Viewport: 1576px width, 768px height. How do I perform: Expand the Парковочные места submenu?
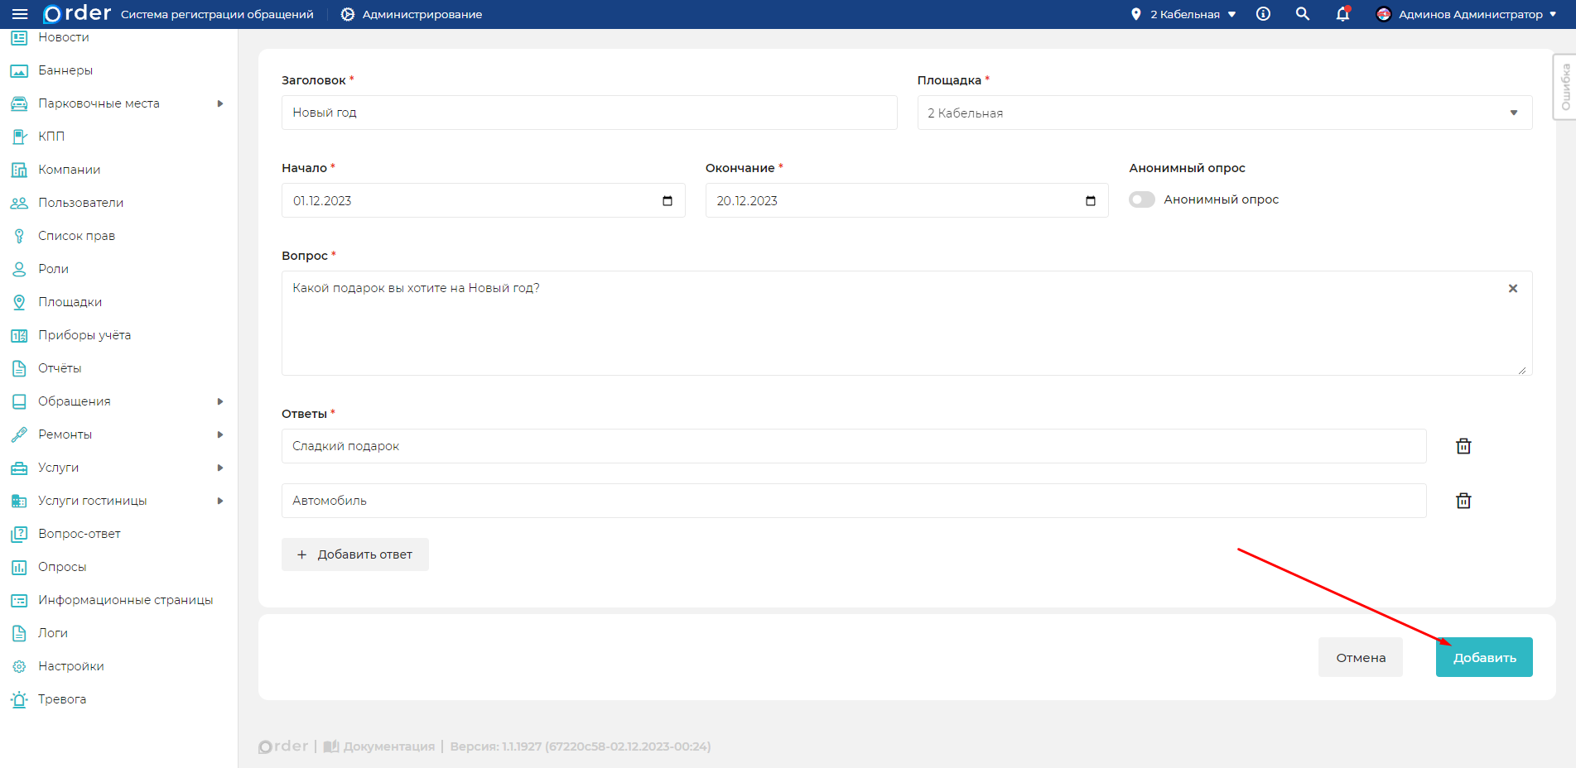(219, 103)
